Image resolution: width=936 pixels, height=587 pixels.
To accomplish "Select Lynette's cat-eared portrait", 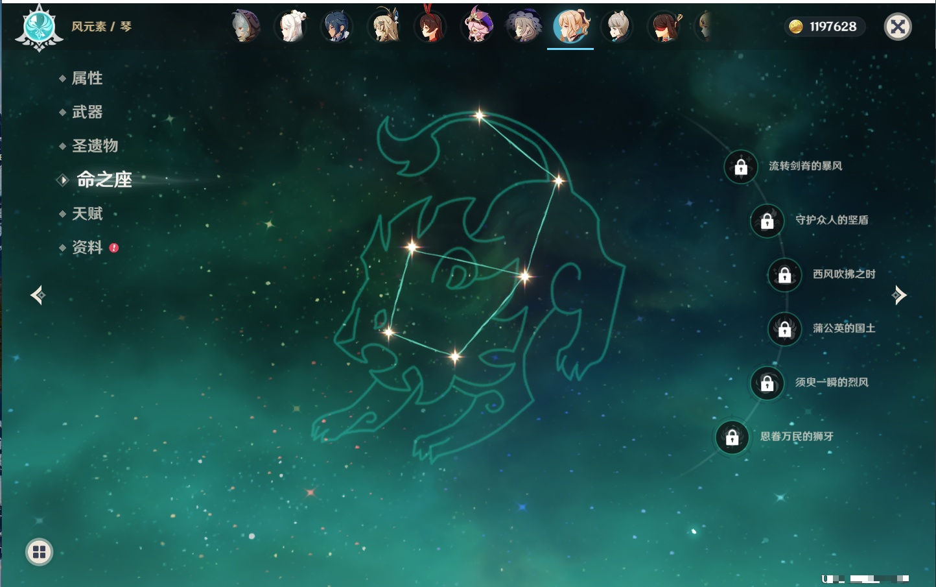I will coord(617,27).
